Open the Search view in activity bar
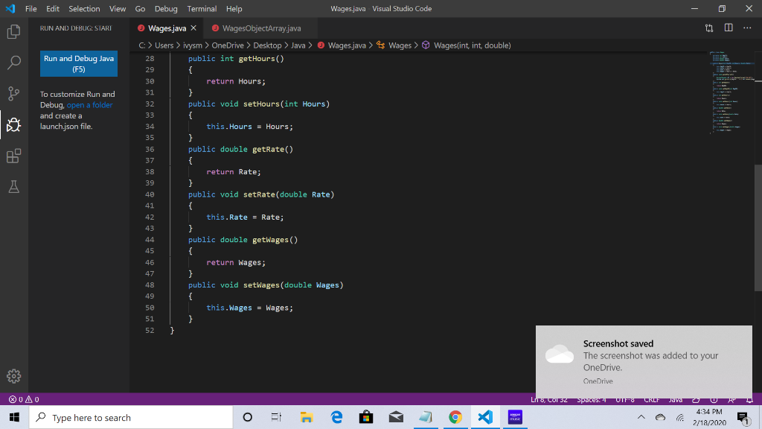This screenshot has height=429, width=762. click(x=13, y=63)
